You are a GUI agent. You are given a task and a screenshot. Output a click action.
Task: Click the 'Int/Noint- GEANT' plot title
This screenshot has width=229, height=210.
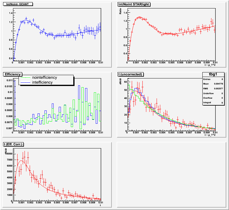[18, 4]
